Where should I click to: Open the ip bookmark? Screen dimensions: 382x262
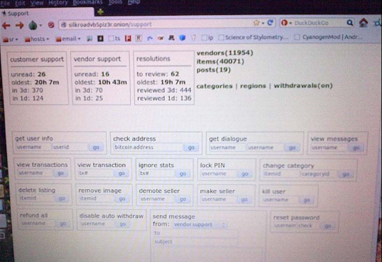[x=208, y=38]
